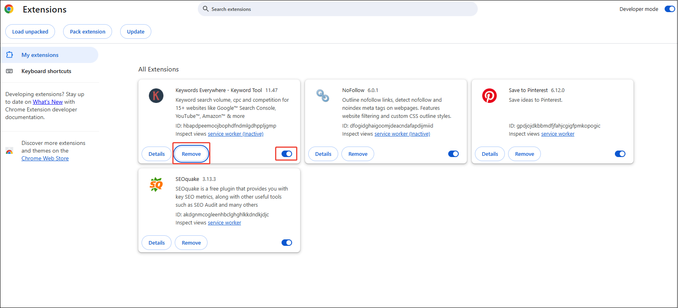Open Details for Save to Pinterest
678x308 pixels.
[x=490, y=154]
